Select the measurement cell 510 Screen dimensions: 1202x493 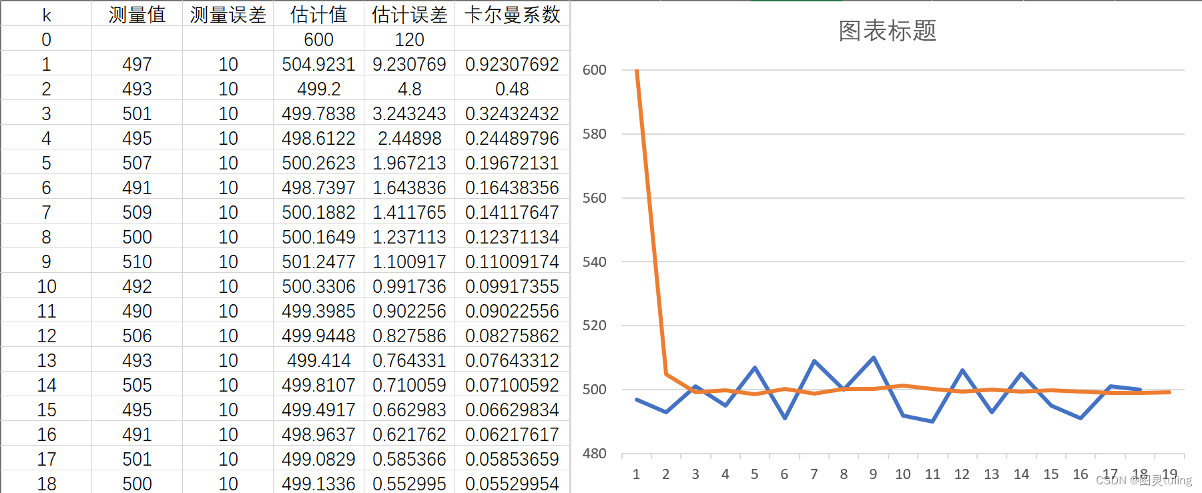(x=137, y=262)
